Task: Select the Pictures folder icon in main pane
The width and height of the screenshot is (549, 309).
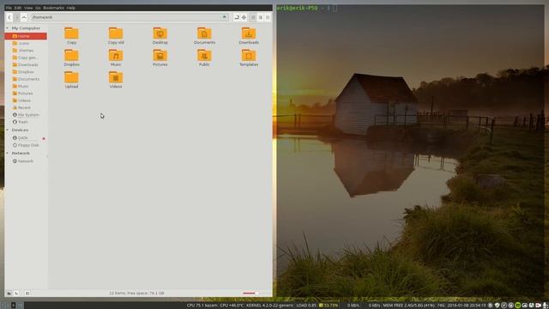Action: coord(160,56)
